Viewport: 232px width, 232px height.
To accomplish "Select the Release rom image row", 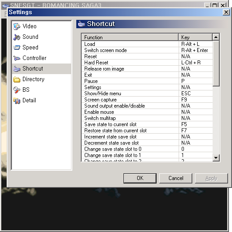I will click(x=147, y=69).
